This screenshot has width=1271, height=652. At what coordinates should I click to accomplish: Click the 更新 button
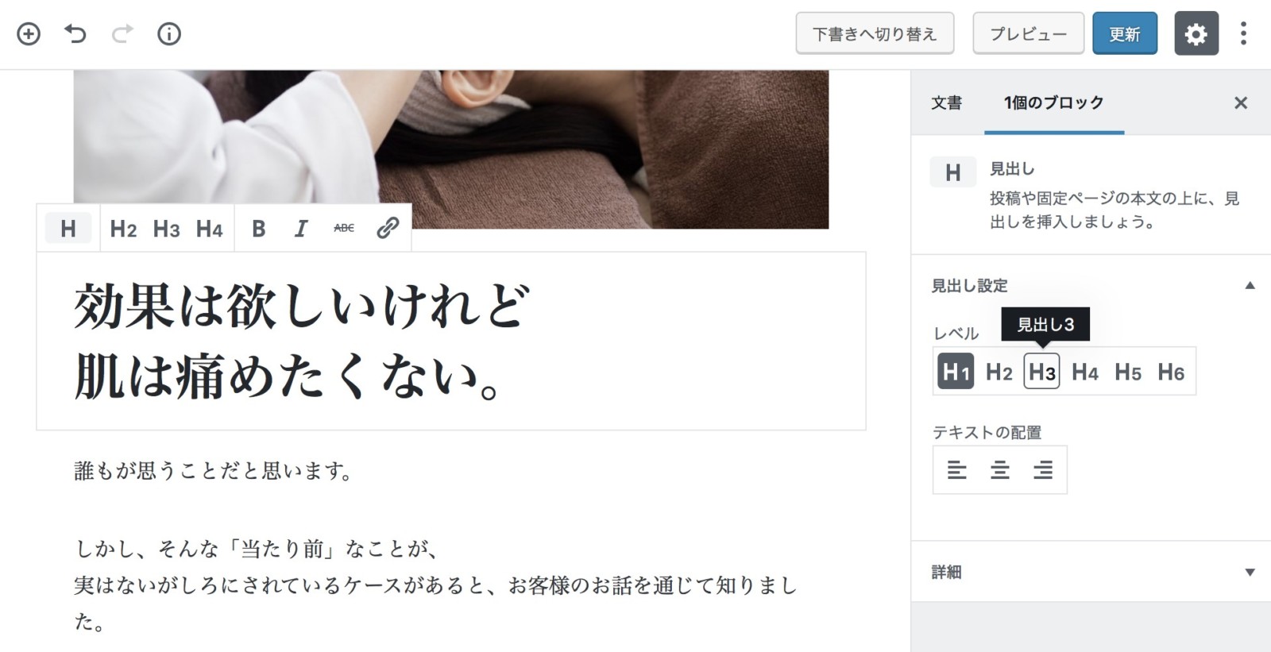pos(1125,33)
